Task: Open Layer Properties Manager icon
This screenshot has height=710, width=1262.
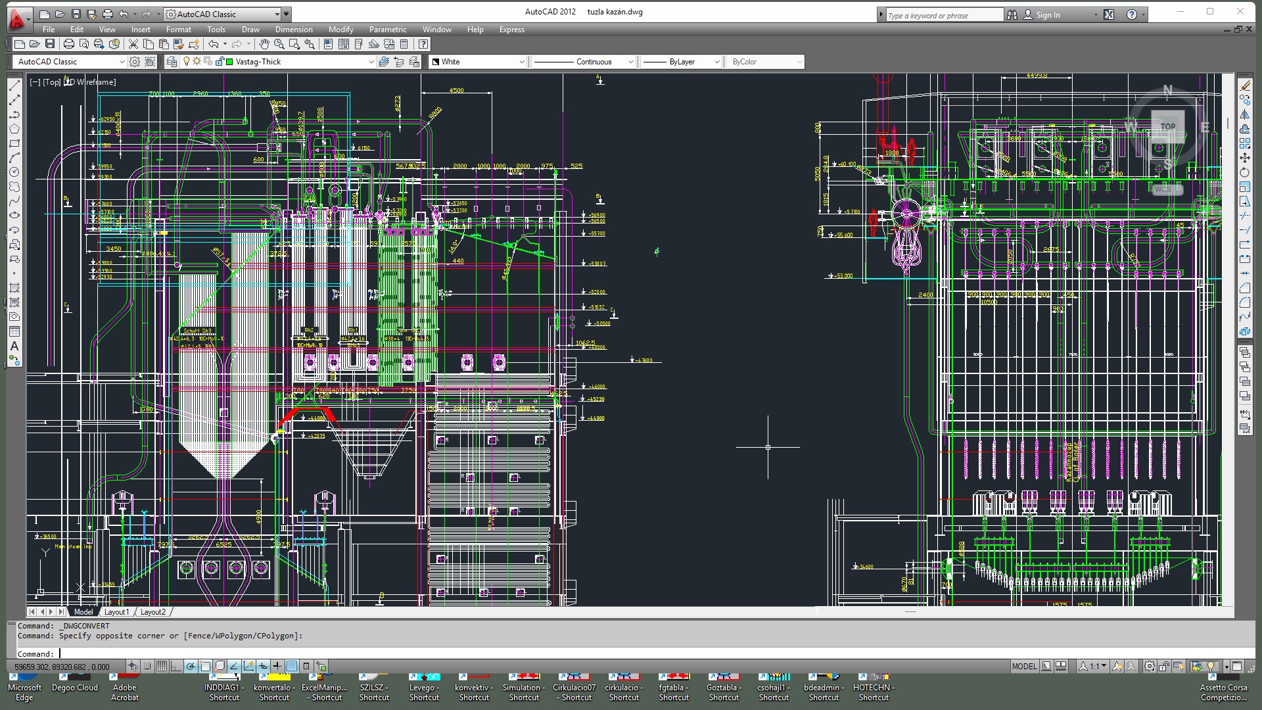Action: (x=172, y=62)
